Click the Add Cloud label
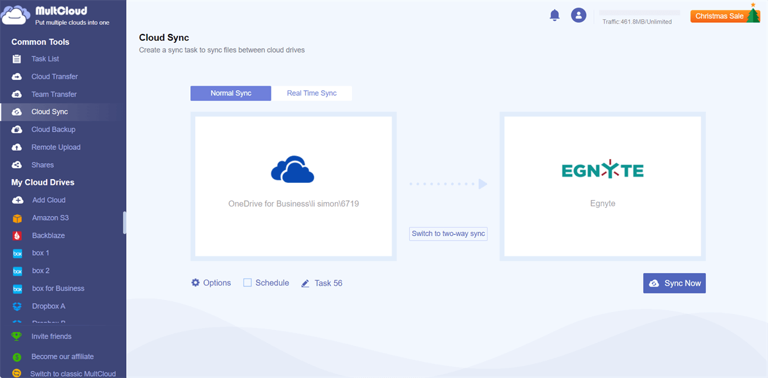 click(49, 200)
